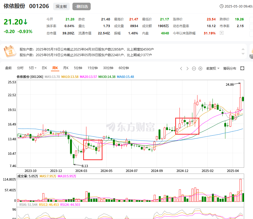Select the 周K tab

(x=55, y=68)
